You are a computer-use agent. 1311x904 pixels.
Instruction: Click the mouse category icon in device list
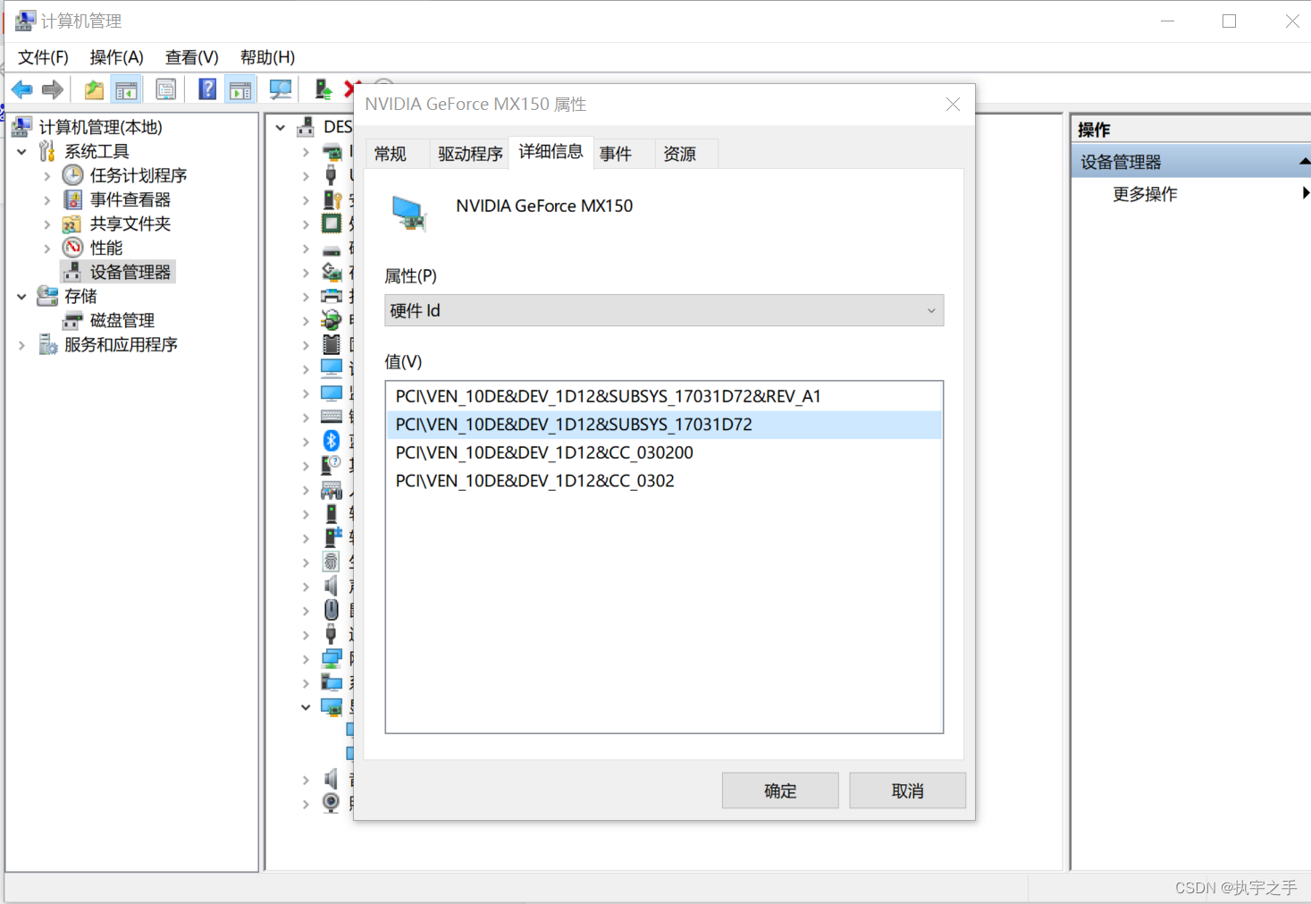pos(332,610)
